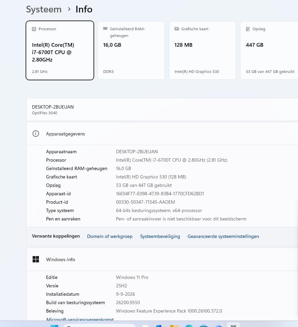Click the DESKTOP-2BUEUAN OptiPlex 3040 device card
The width and height of the screenshot is (298, 327).
(162, 110)
